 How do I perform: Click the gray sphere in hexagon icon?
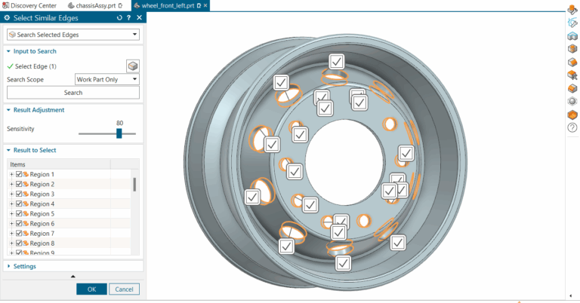572,101
